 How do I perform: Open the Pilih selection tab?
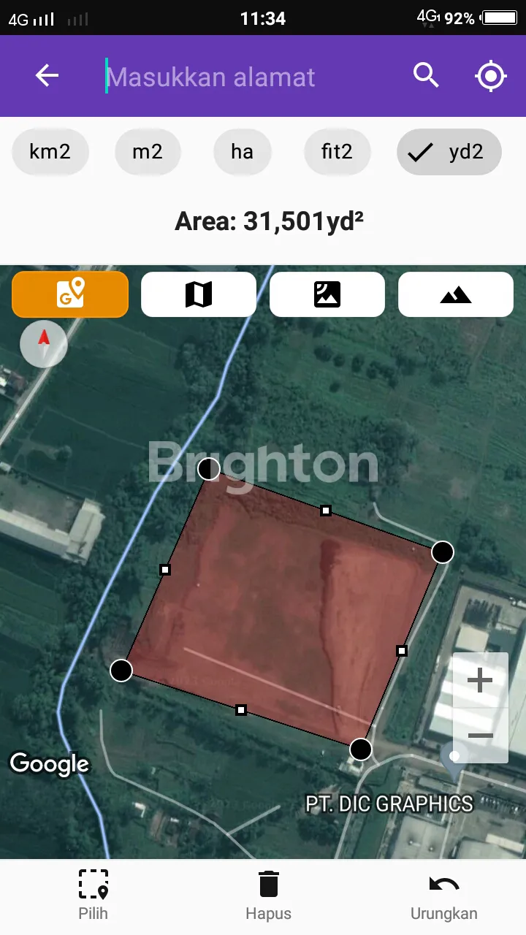(x=94, y=896)
